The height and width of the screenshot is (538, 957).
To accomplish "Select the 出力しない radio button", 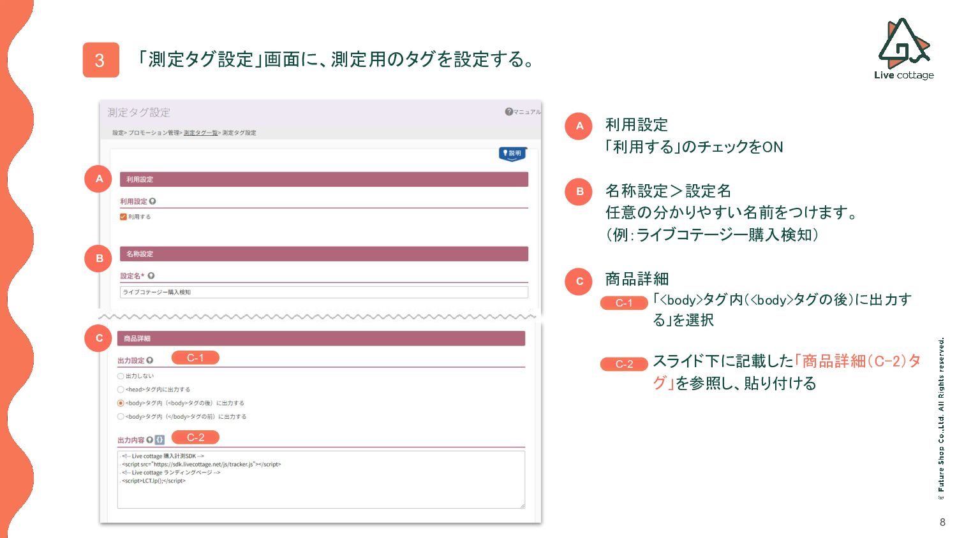I will 121,376.
